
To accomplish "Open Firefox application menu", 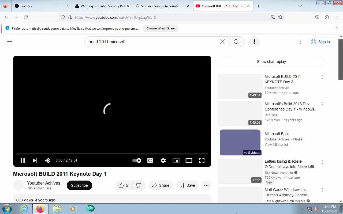I will [x=337, y=17].
